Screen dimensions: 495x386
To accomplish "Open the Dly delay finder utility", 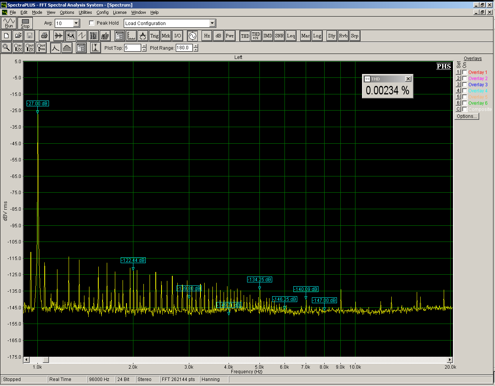I will (x=332, y=36).
